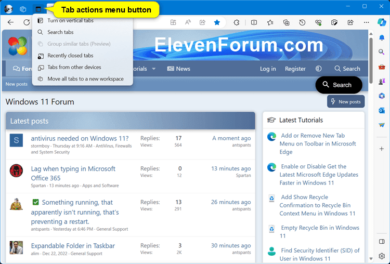Open the sidebar Search magnifier icon
Image resolution: width=390 pixels, height=264 pixels.
(x=382, y=52)
